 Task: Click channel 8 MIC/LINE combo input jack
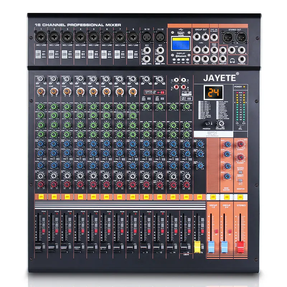click(x=133, y=37)
